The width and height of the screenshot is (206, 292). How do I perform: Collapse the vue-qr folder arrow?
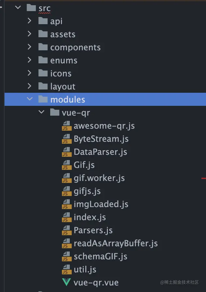point(41,113)
